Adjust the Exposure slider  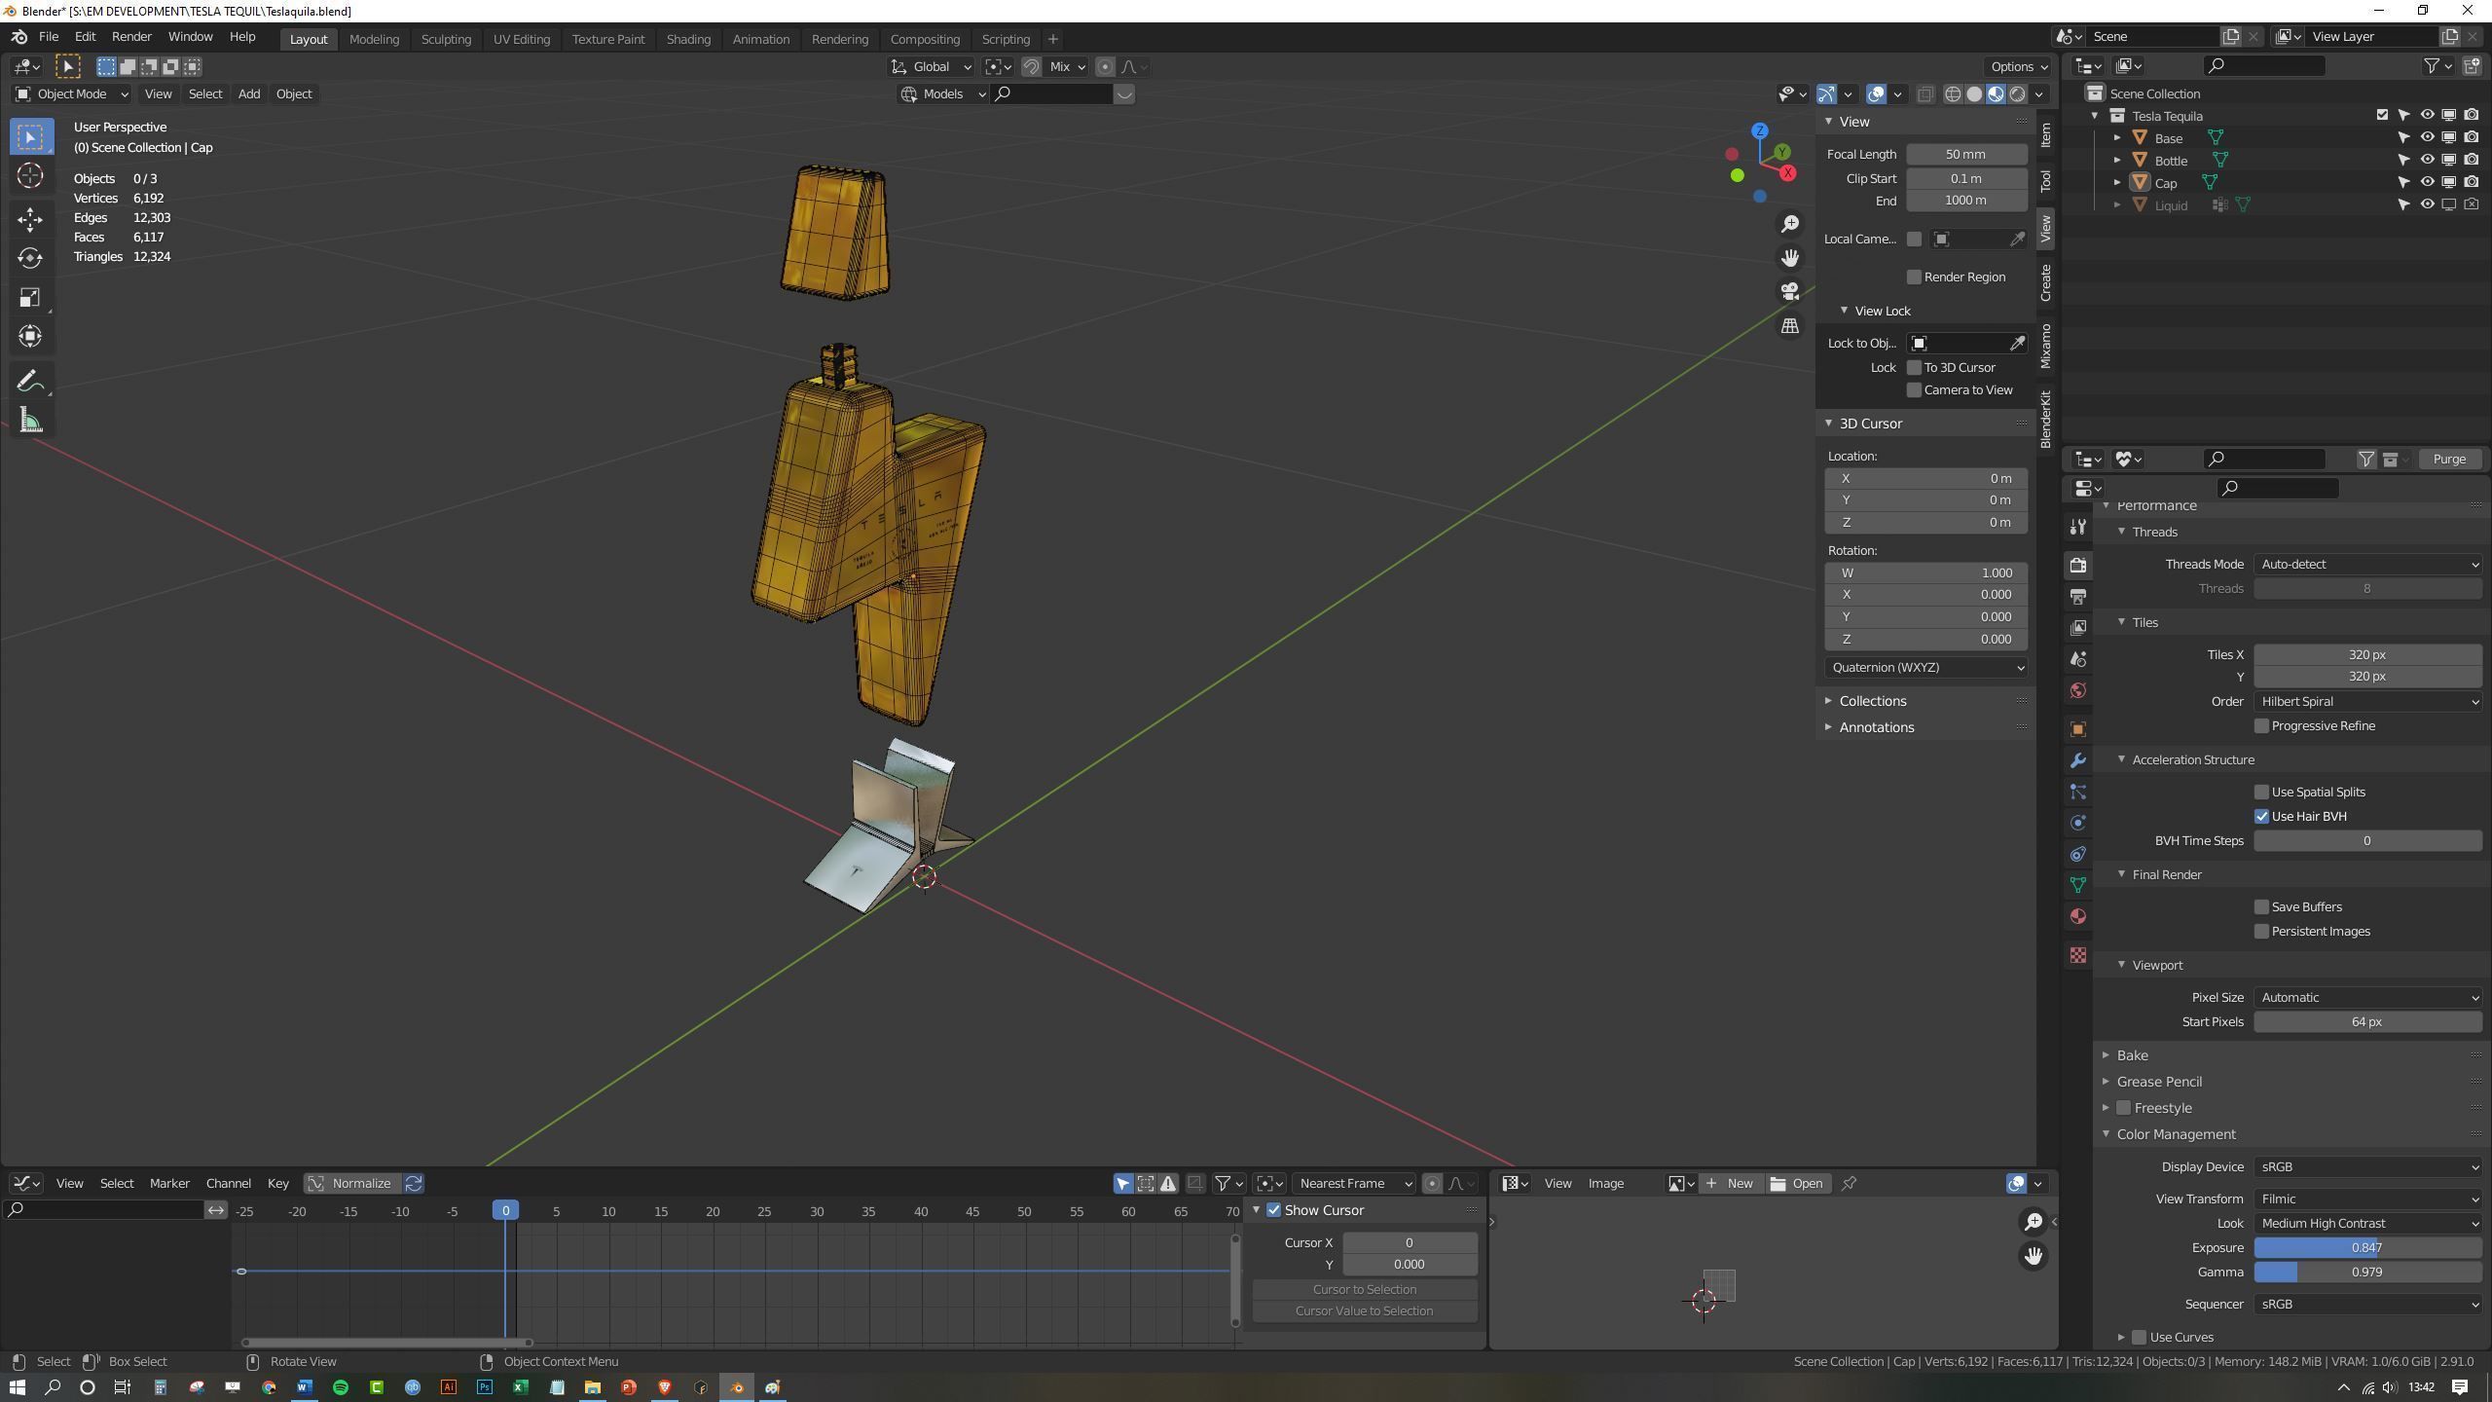tap(2366, 1247)
